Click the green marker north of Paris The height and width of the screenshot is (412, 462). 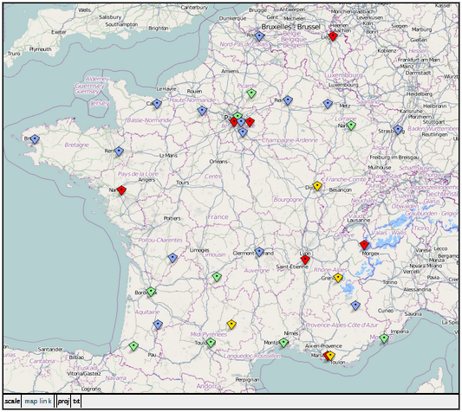pyautogui.click(x=238, y=115)
